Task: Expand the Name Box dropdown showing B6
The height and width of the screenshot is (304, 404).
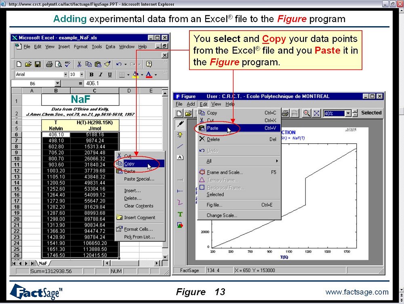Action: pyautogui.click(x=57, y=84)
